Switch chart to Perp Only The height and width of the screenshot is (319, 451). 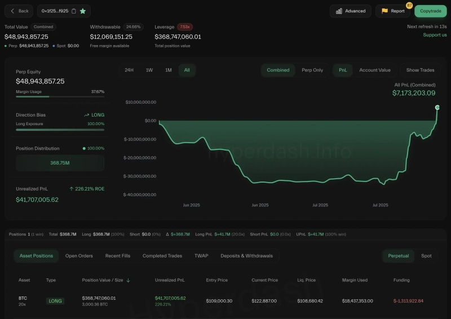[312, 70]
